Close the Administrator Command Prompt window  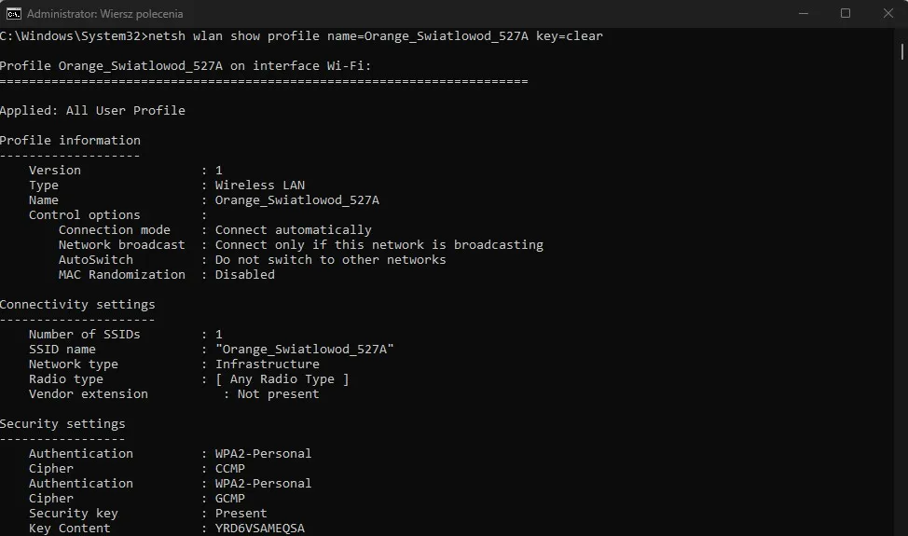click(x=887, y=13)
